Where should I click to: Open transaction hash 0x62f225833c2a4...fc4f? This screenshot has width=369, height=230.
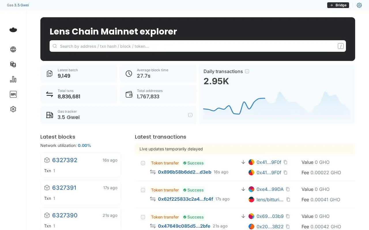point(185,199)
